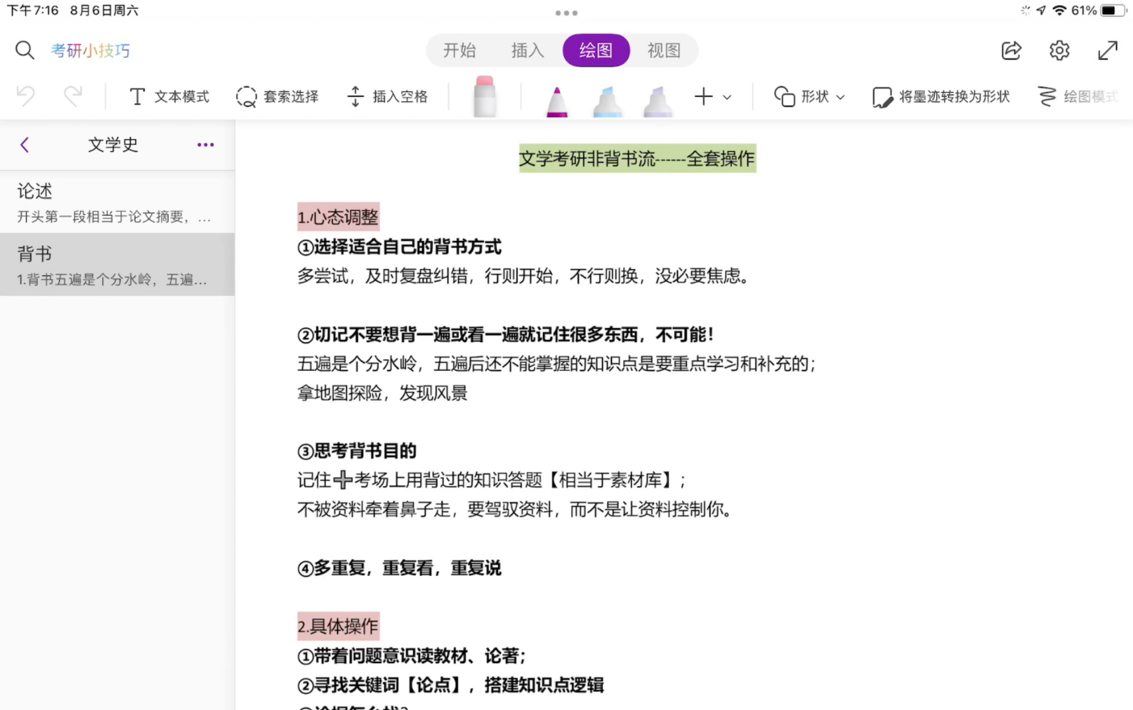Select the pink eraser tool
The image size is (1133, 710).
pyautogui.click(x=484, y=97)
